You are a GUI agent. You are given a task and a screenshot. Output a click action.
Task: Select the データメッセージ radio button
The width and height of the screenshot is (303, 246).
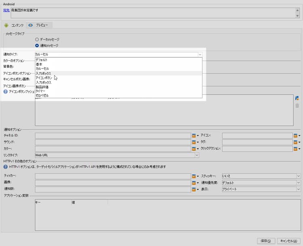click(x=37, y=39)
